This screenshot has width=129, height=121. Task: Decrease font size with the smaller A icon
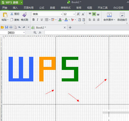click(x=83, y=14)
